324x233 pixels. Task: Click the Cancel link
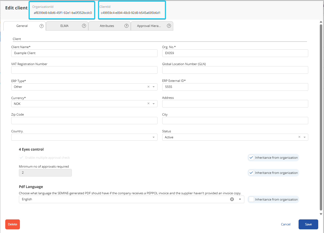pyautogui.click(x=286, y=224)
